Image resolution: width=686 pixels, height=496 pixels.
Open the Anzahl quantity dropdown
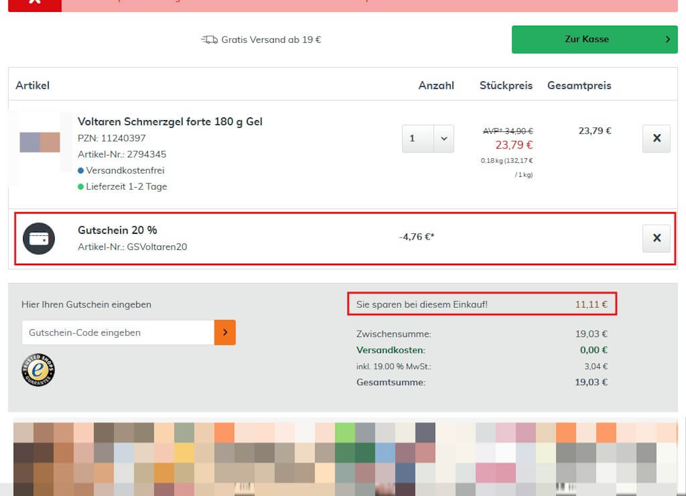(428, 138)
